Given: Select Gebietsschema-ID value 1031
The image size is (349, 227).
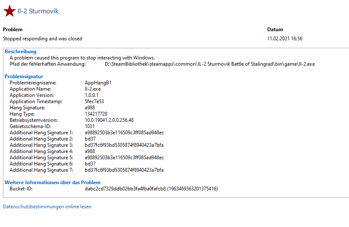Looking at the screenshot, I should click(89, 126).
